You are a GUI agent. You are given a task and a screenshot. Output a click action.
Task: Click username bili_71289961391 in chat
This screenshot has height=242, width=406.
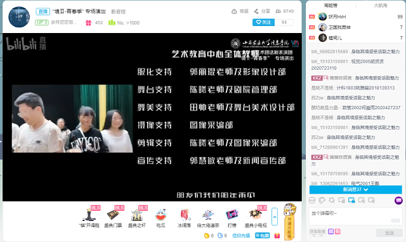(329, 147)
